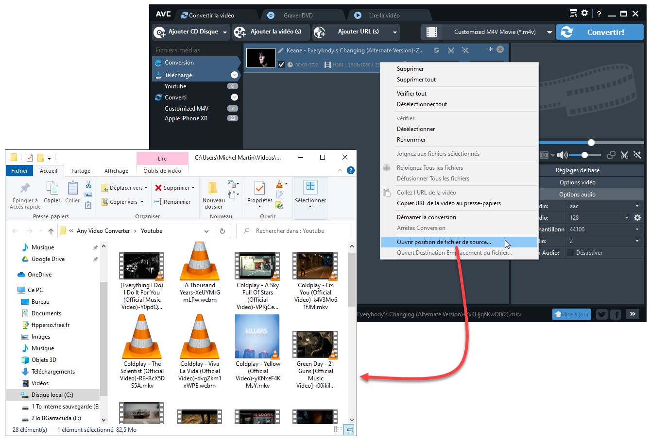Screen dimensions: 650x441
Task: Uncheck the Keane video checkbox
Action: pyautogui.click(x=281, y=65)
